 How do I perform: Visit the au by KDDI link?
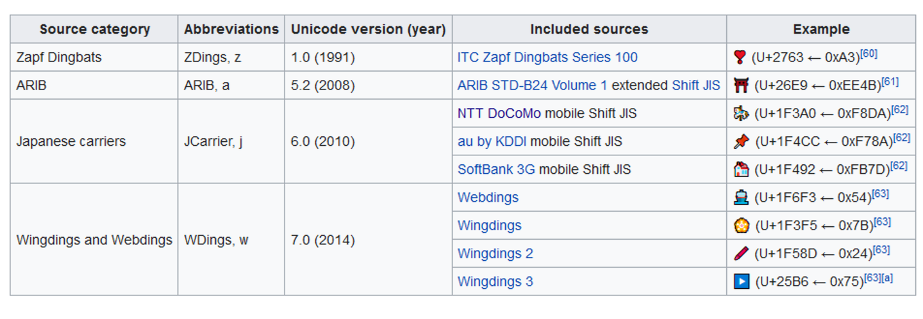(x=492, y=141)
